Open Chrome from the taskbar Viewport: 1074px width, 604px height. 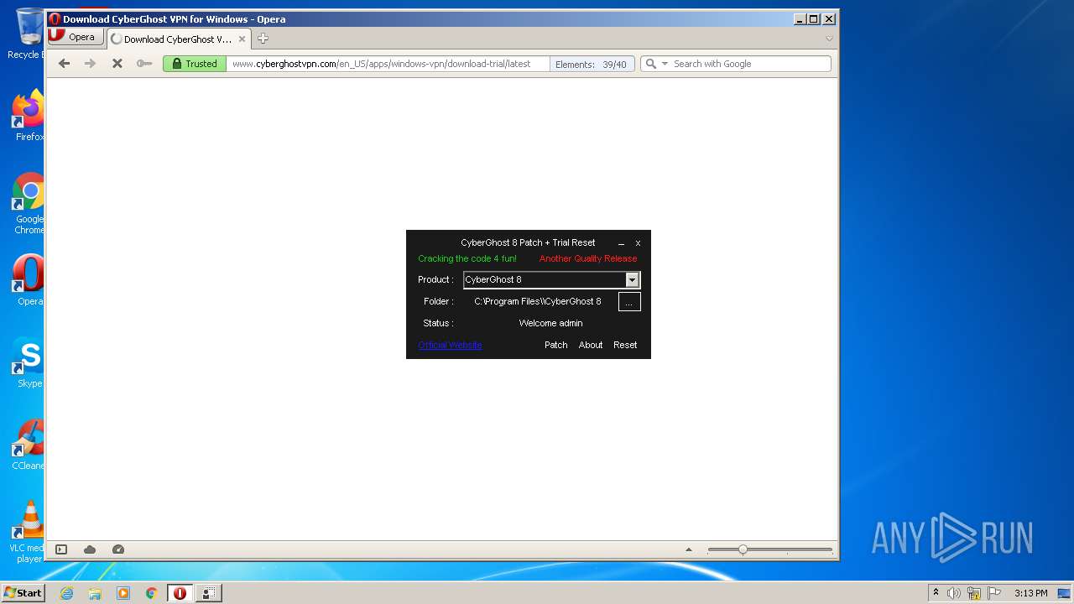pyautogui.click(x=151, y=593)
